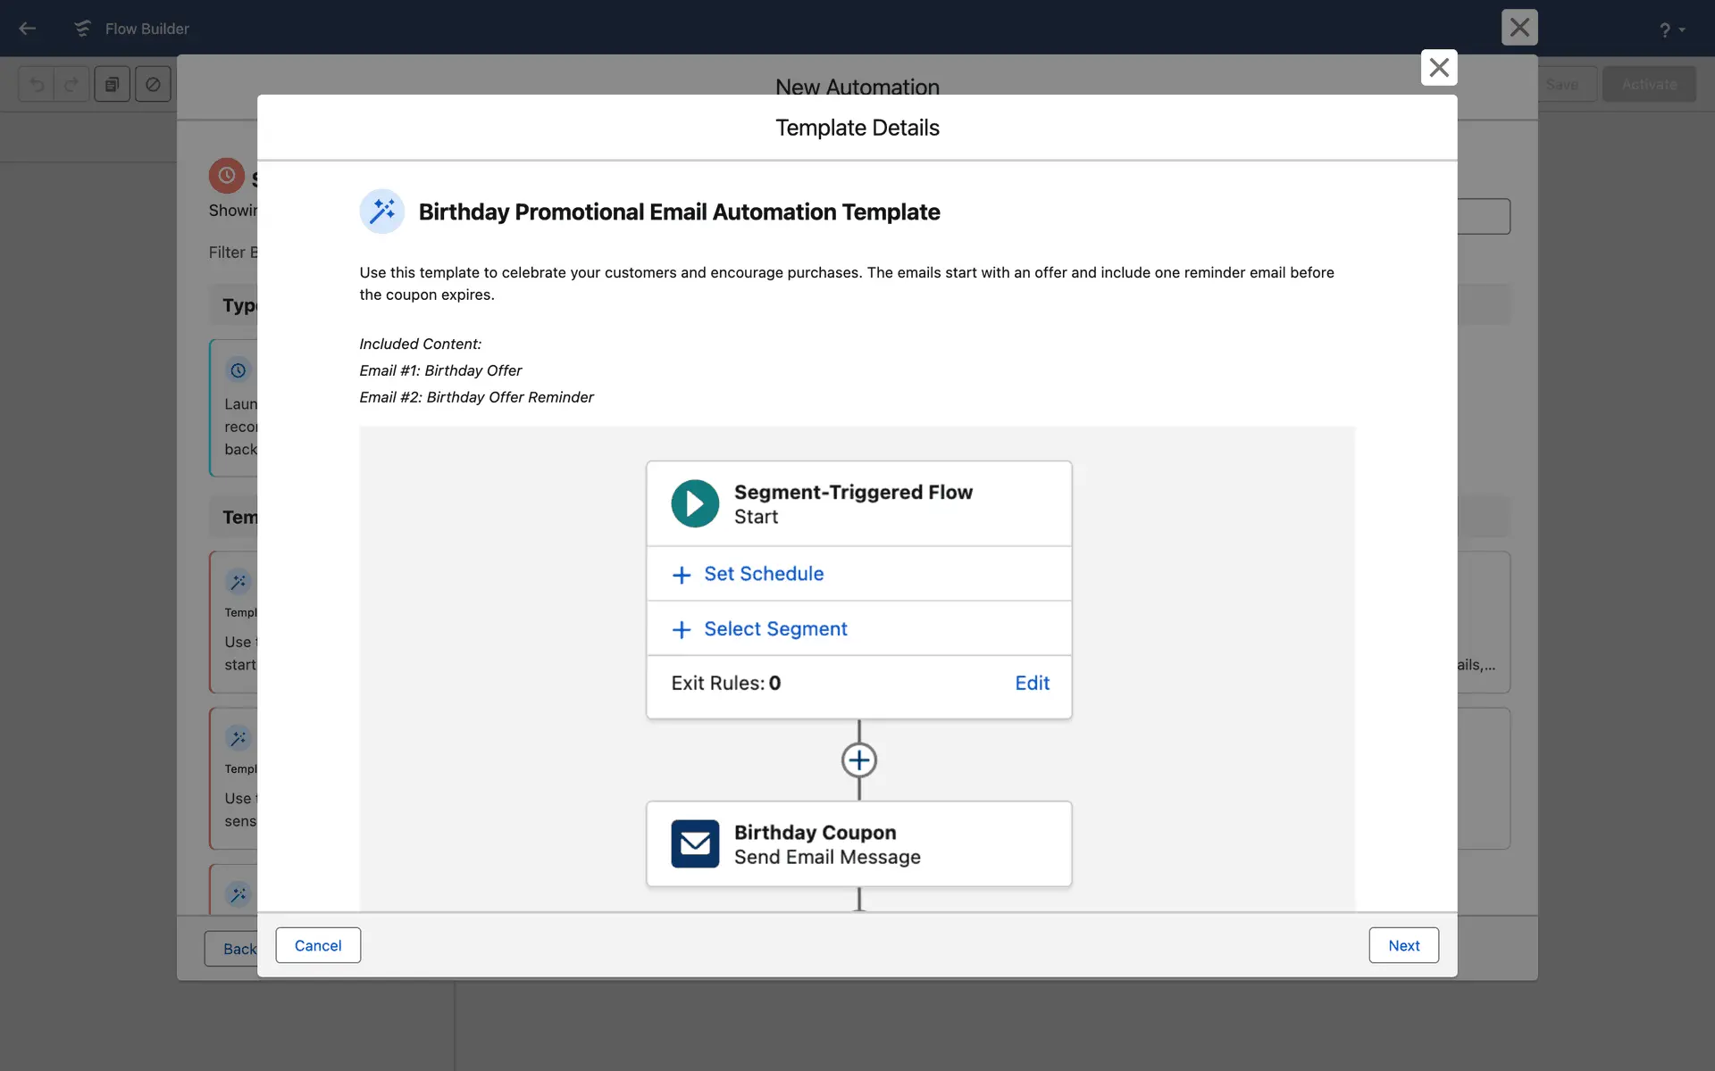Close the New Automation window
1715x1071 pixels.
(1518, 28)
